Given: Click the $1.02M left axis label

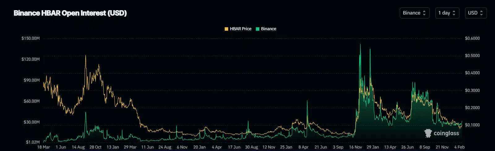Looking at the screenshot, I should point(33,142).
